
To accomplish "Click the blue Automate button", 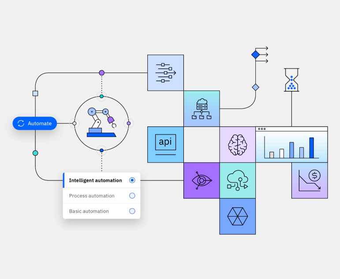I will click(x=35, y=123).
